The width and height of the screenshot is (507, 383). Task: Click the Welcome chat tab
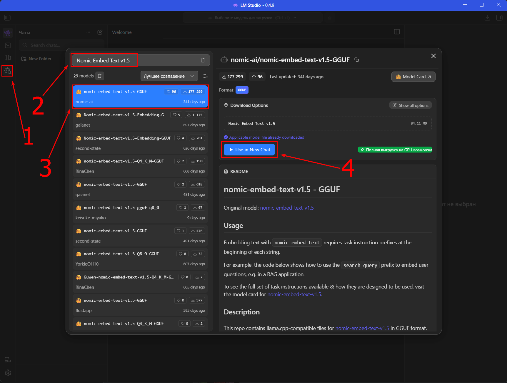click(122, 32)
